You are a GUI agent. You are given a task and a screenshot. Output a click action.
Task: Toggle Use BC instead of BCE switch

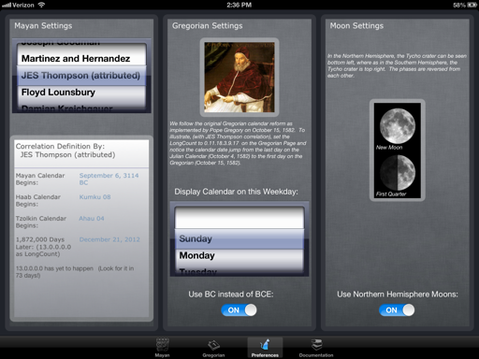[x=239, y=310]
